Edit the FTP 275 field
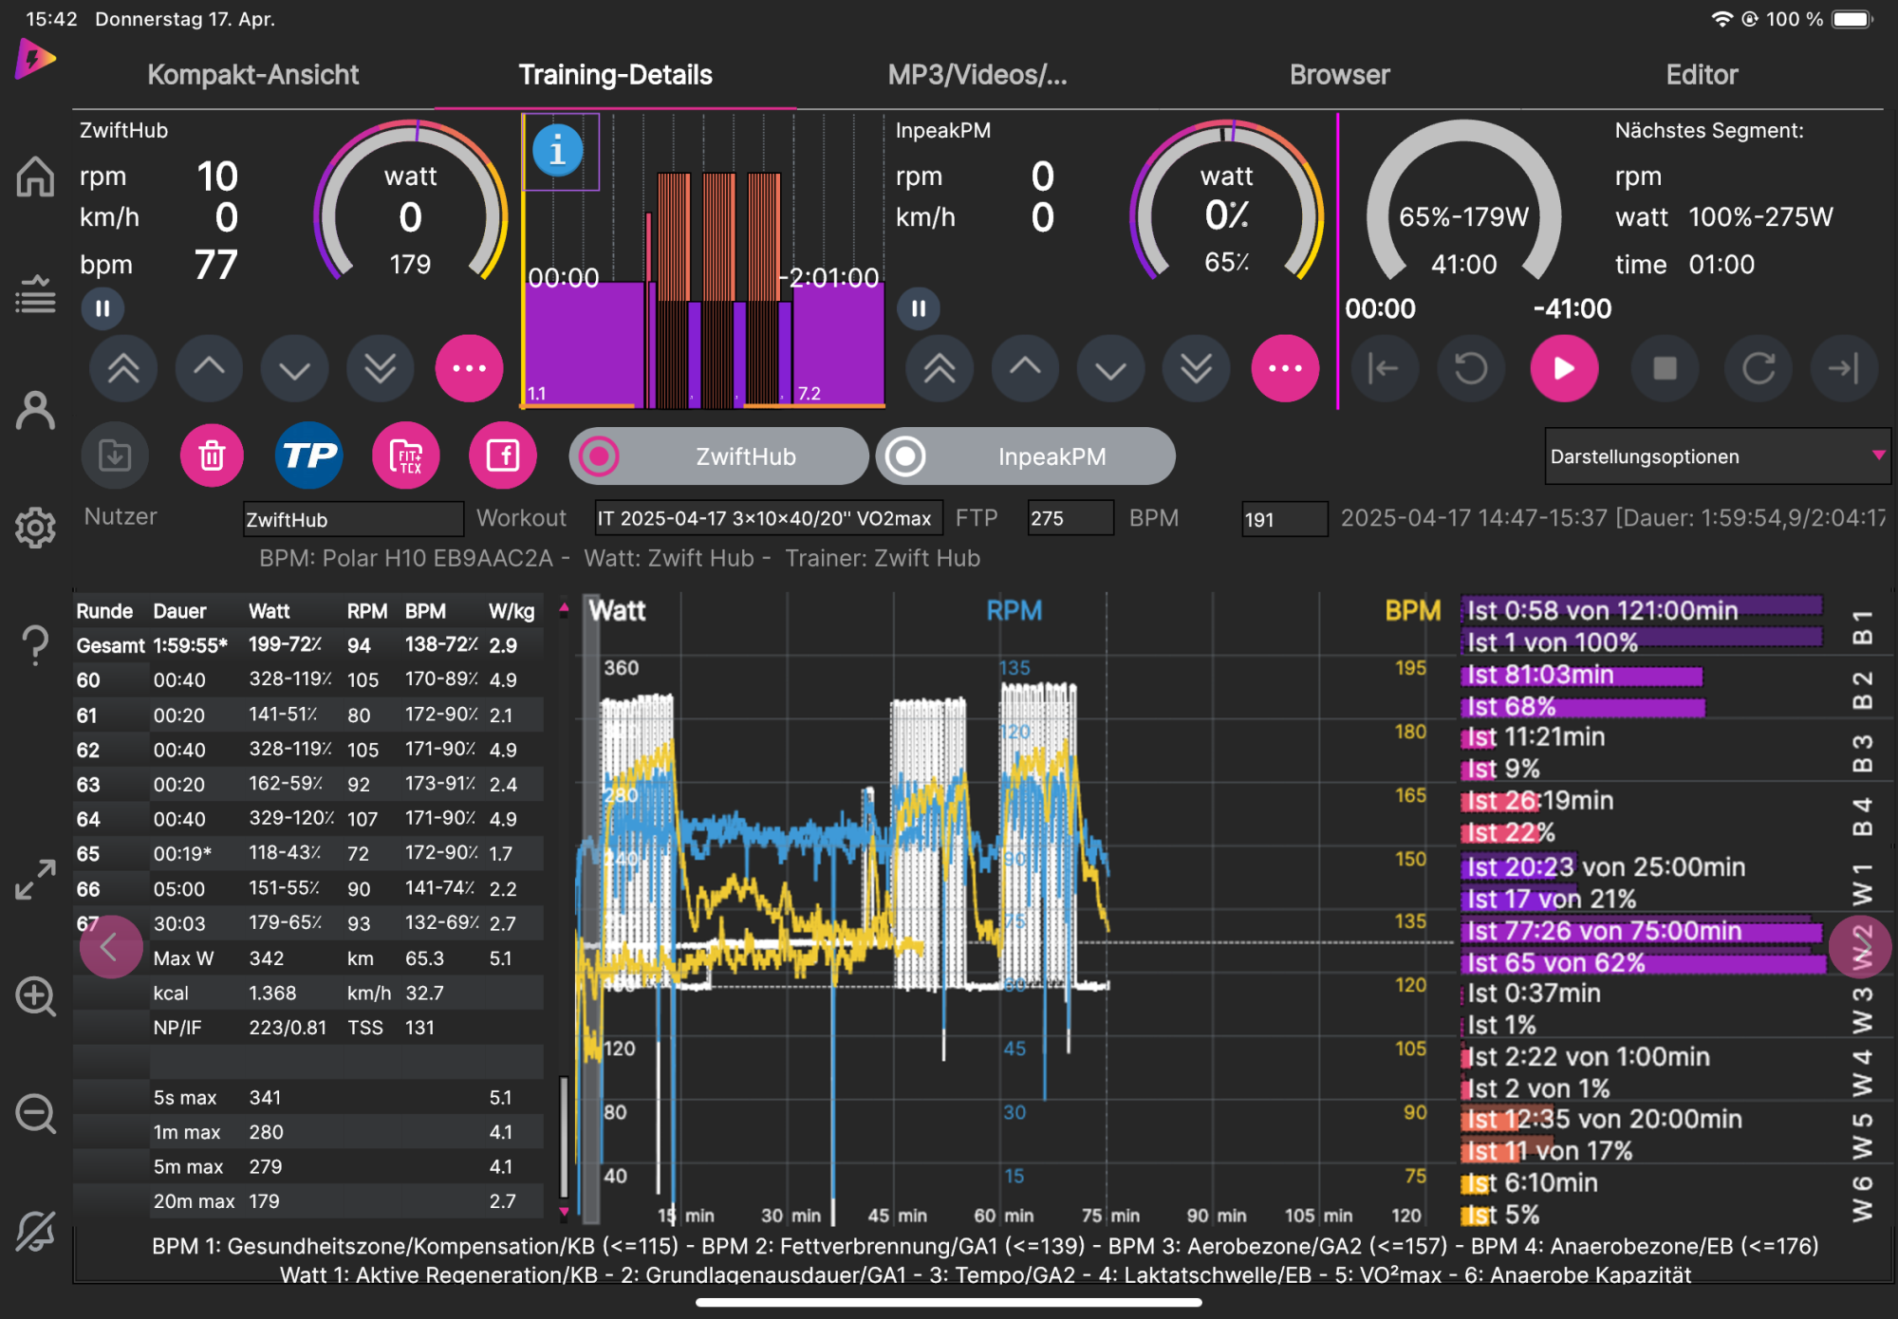 pyautogui.click(x=1070, y=519)
